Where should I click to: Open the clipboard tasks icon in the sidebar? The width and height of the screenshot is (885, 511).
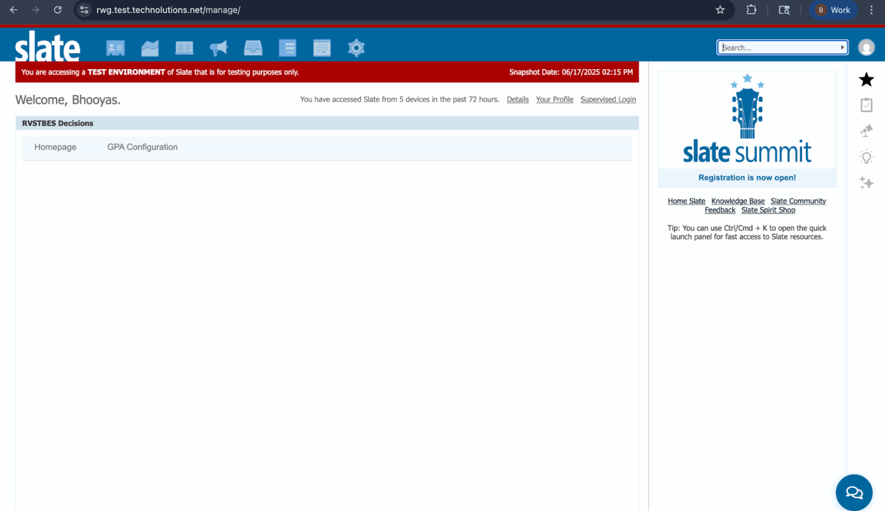pyautogui.click(x=866, y=105)
